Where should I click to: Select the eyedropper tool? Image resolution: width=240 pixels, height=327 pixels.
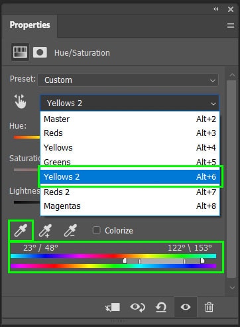tap(21, 230)
